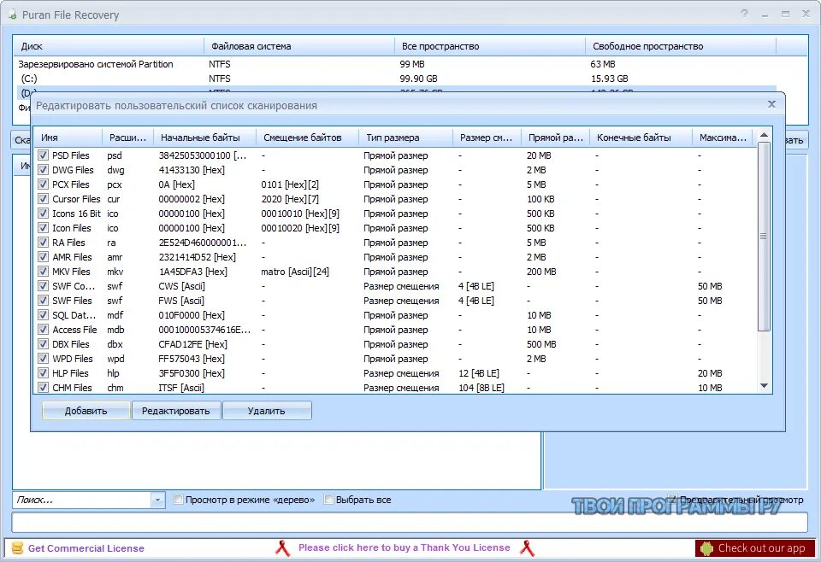Uncheck the RA Files checkbox
Viewport: 821px width, 562px height.
[x=43, y=243]
